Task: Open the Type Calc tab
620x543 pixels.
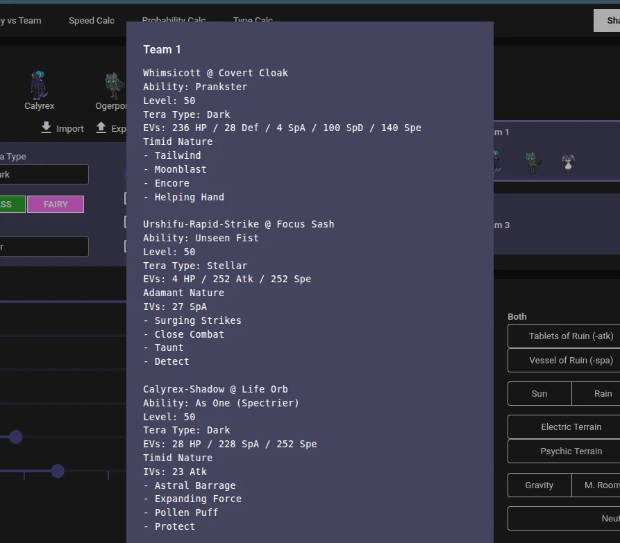Action: pos(253,19)
